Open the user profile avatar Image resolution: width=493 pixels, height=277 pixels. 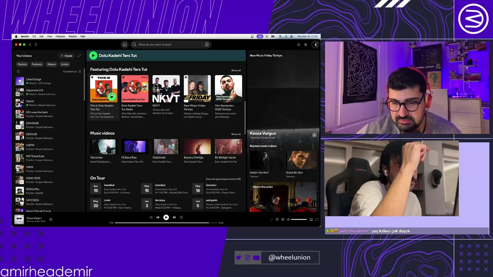tap(315, 45)
